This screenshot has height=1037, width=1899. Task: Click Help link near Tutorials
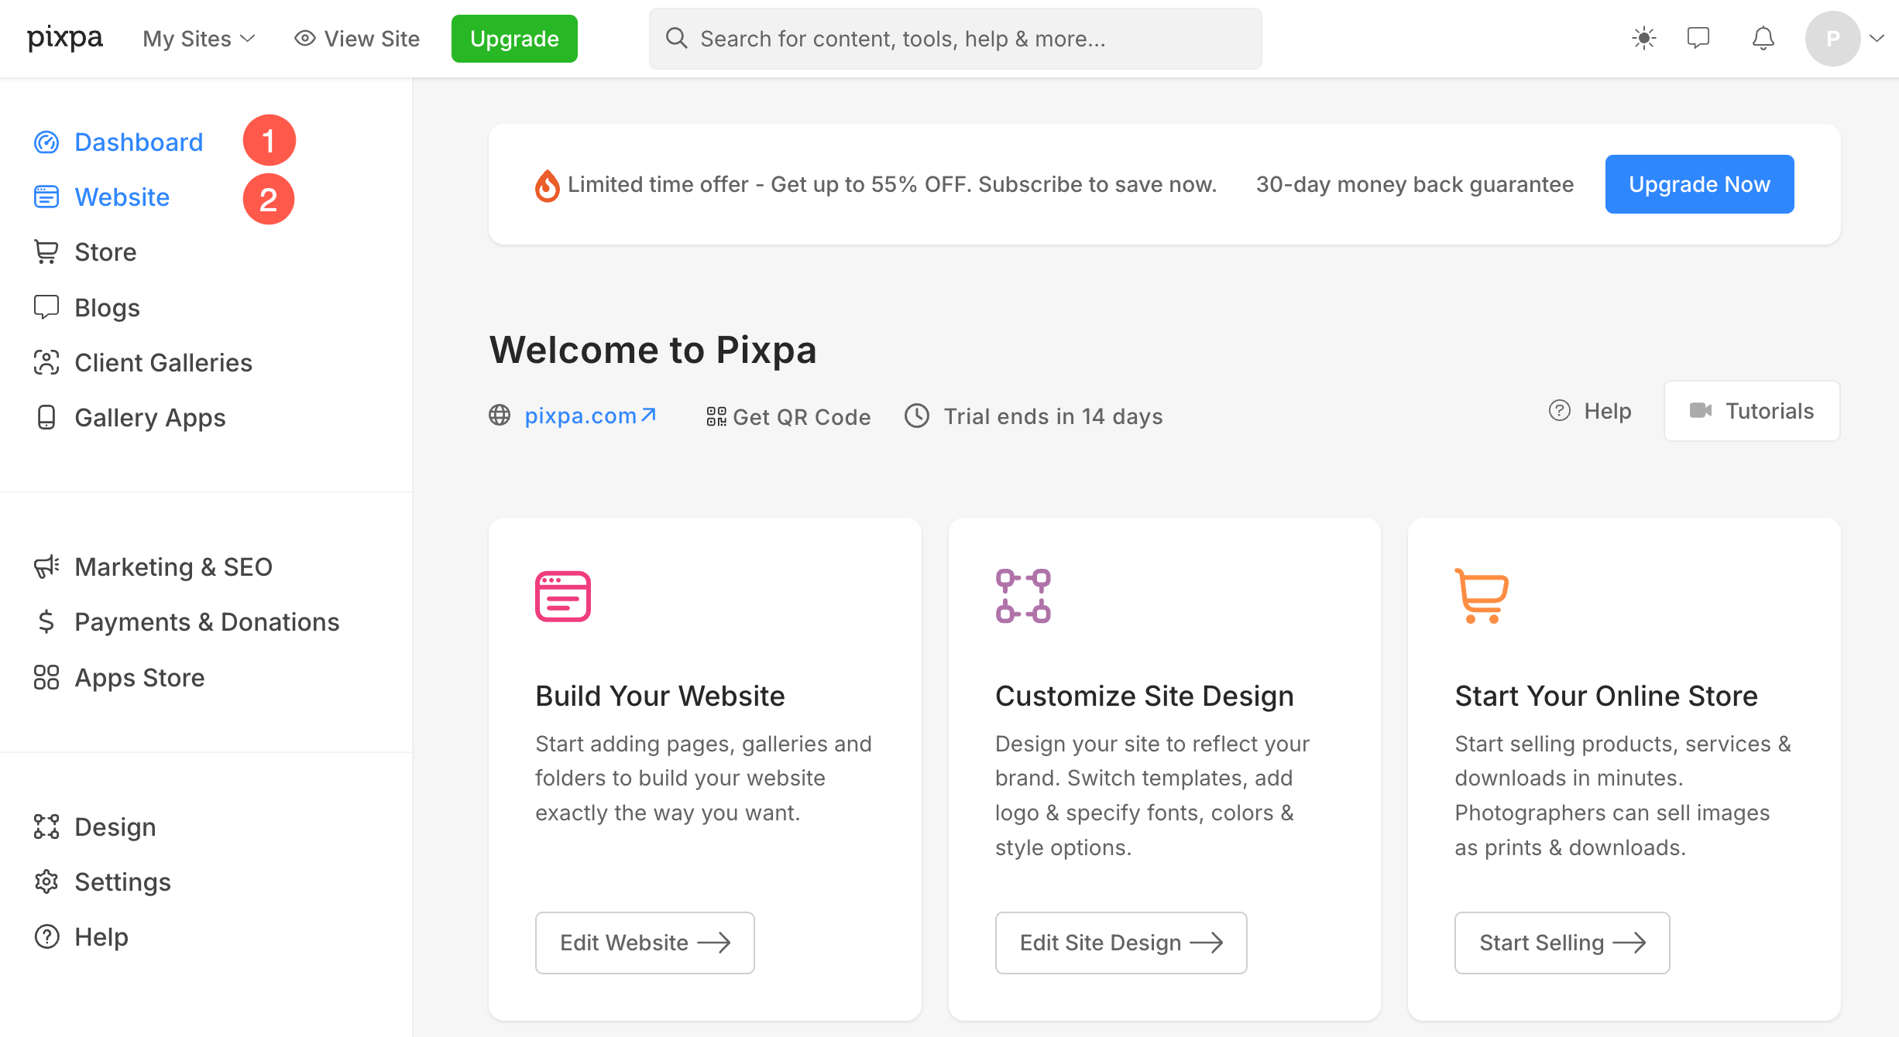click(1589, 411)
